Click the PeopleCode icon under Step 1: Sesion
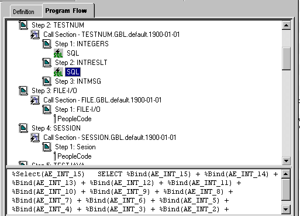 55,156
